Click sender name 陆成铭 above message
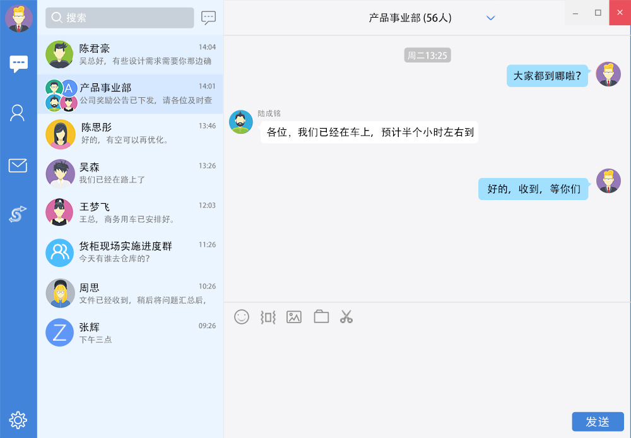Screen dimensions: 631x438 click(269, 114)
